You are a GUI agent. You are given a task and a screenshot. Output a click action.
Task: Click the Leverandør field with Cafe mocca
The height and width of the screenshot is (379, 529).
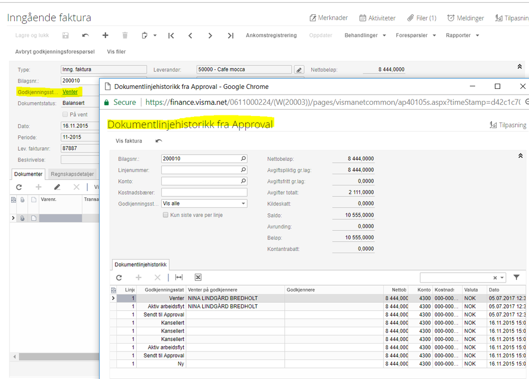click(244, 69)
